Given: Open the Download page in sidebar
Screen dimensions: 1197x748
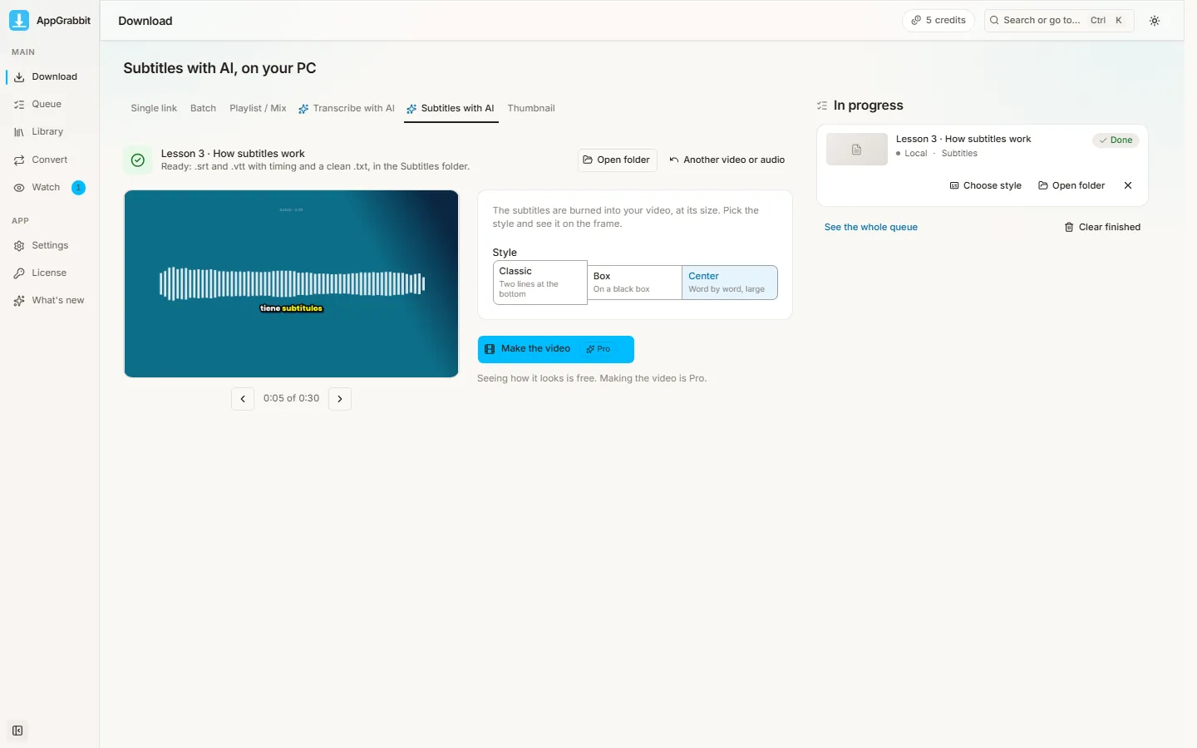Looking at the screenshot, I should 50,76.
